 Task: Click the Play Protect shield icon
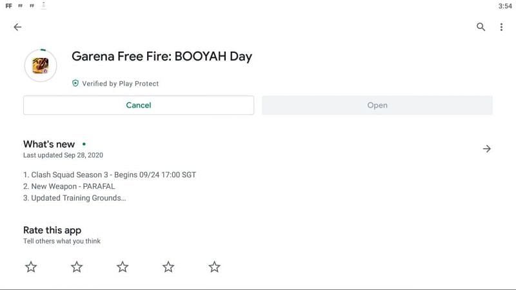pyautogui.click(x=75, y=84)
